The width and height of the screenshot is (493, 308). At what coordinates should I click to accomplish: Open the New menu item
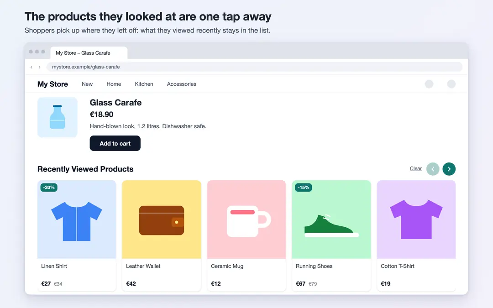point(87,84)
